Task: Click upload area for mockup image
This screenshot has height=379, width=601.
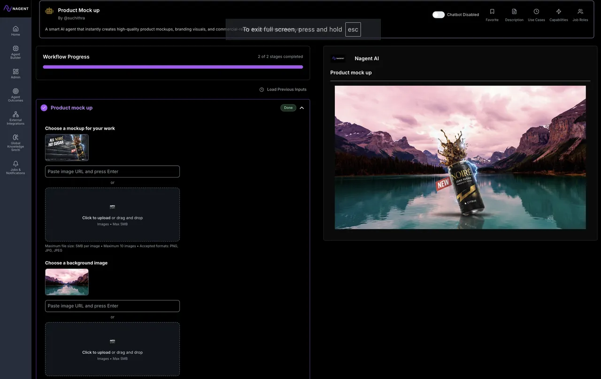Action: click(112, 215)
